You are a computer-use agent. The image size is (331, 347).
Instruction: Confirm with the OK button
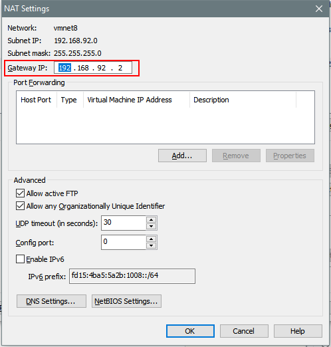point(190,331)
